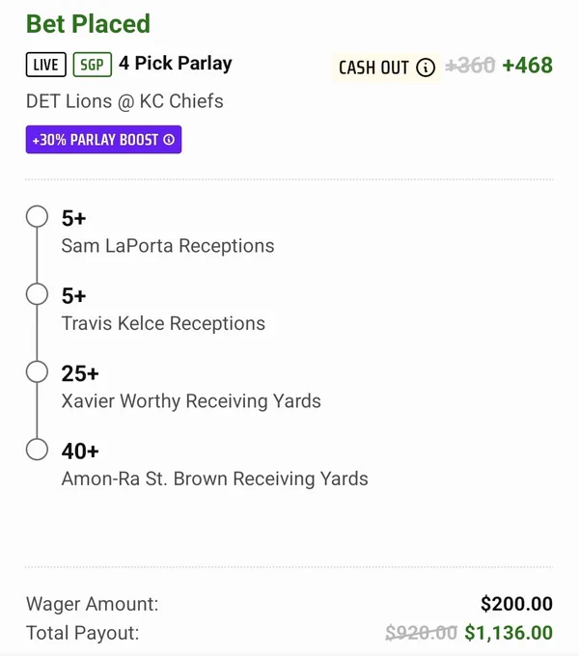Viewport: 579px width, 656px height.
Task: Click the SGP badge
Action: 92,65
